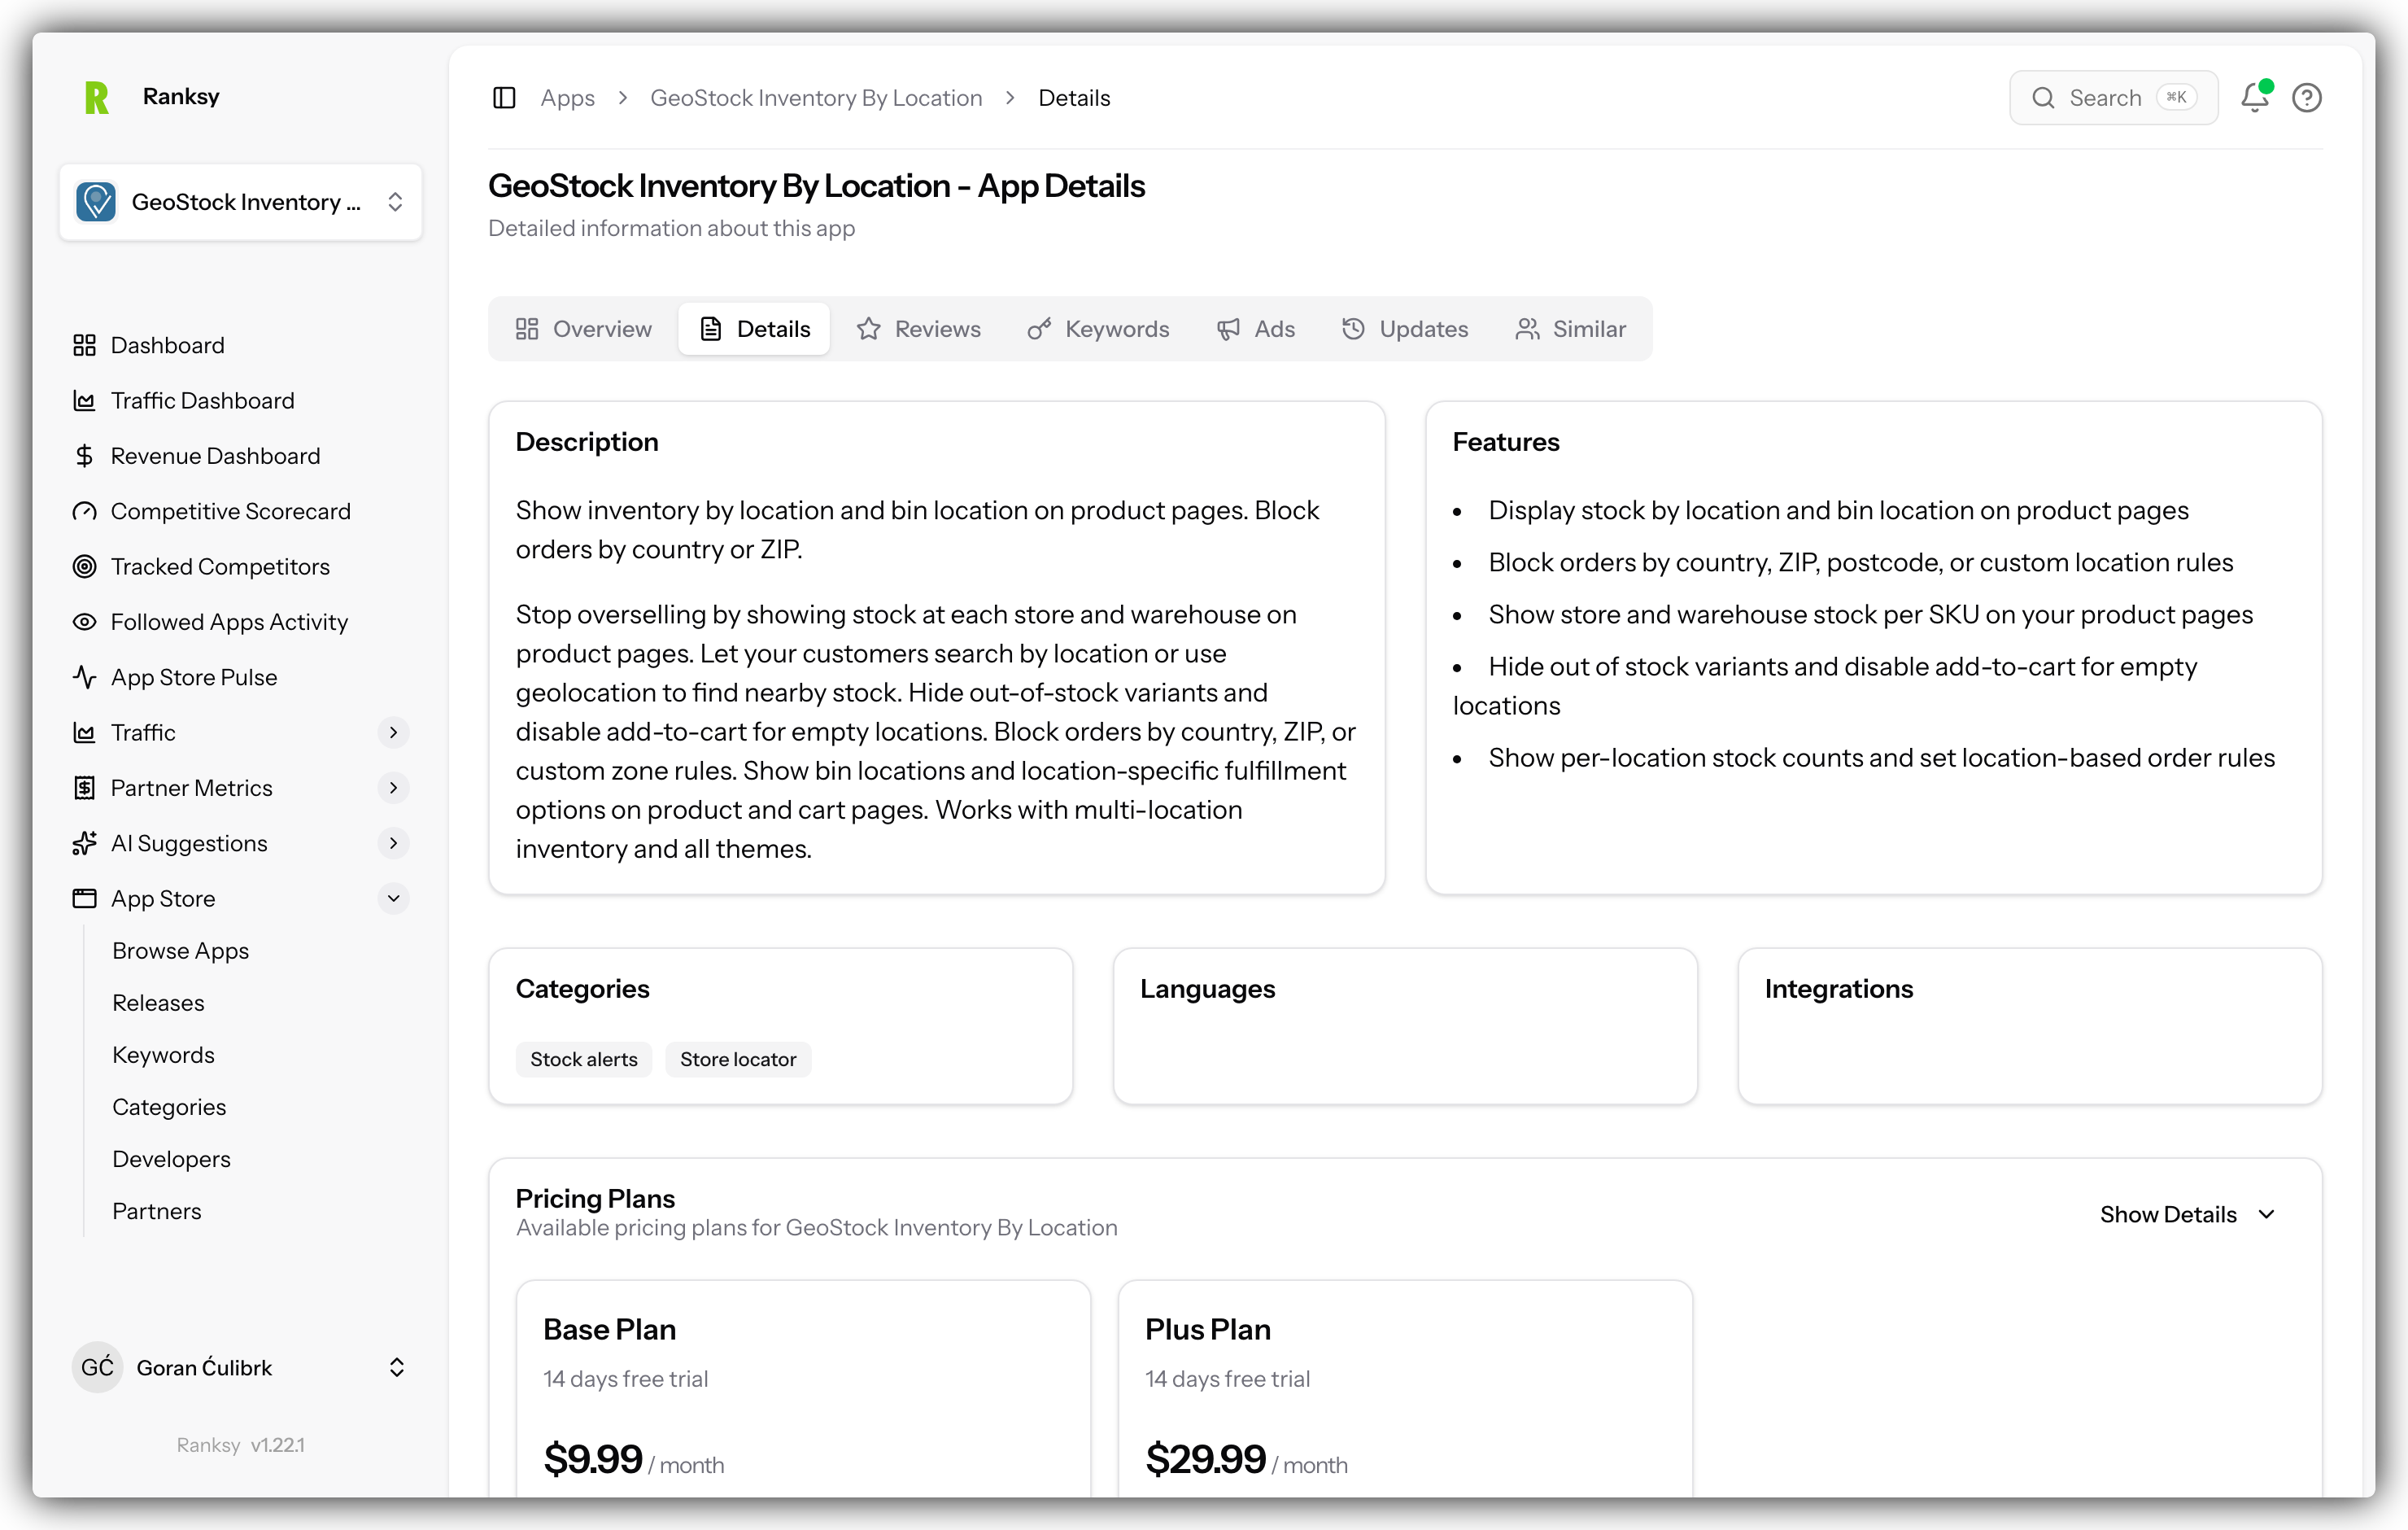The image size is (2408, 1530).
Task: Open the Goran Ćulibrk account menu
Action: click(241, 1368)
